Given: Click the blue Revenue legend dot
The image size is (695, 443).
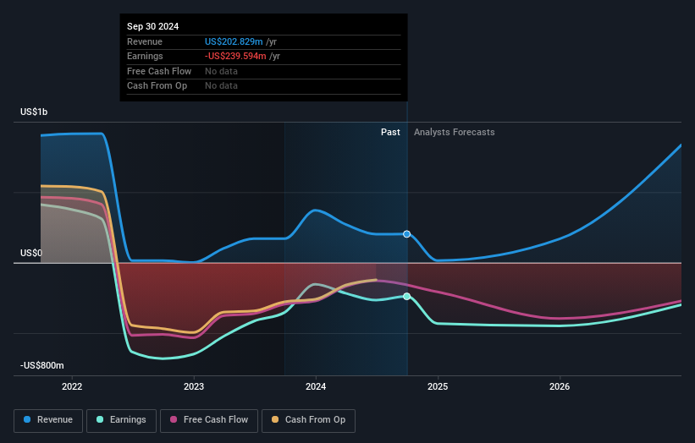Looking at the screenshot, I should pyautogui.click(x=27, y=419).
